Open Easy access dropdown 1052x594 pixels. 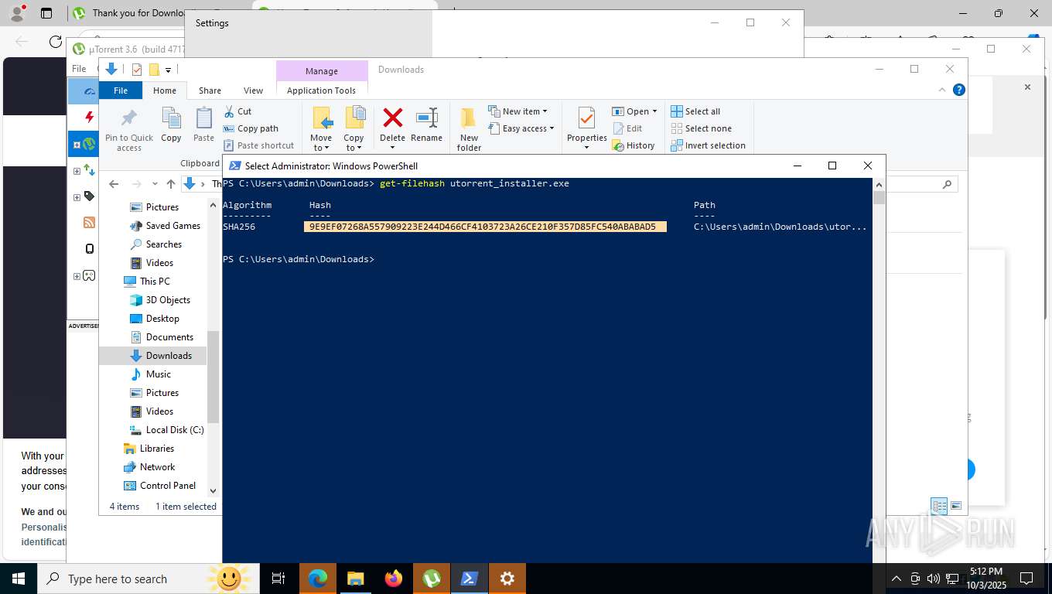(x=521, y=128)
